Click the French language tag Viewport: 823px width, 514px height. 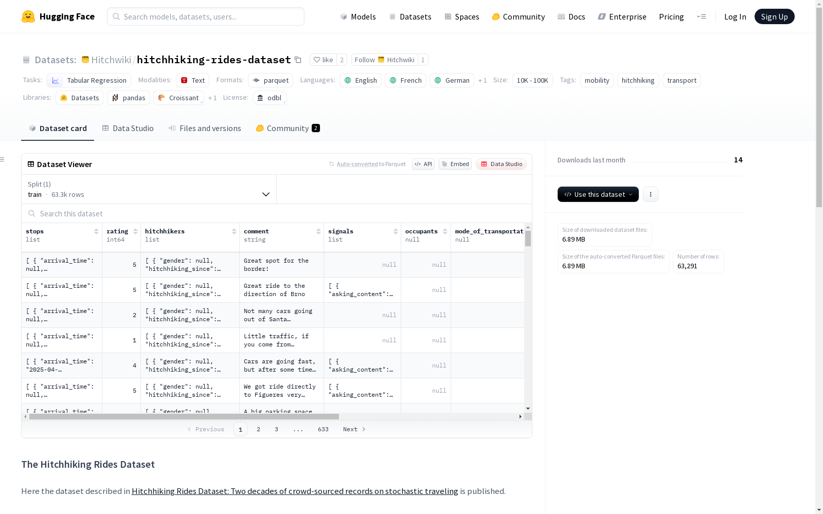405,80
